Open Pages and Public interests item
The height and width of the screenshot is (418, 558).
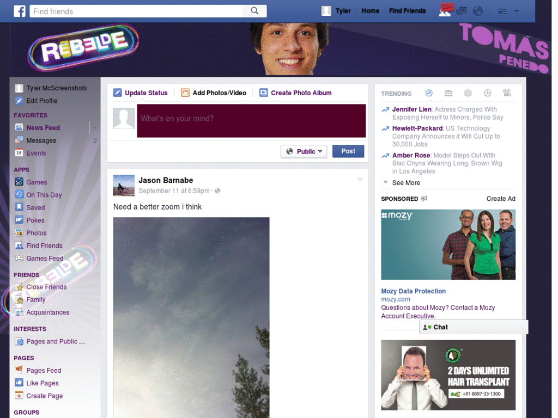pyautogui.click(x=56, y=341)
